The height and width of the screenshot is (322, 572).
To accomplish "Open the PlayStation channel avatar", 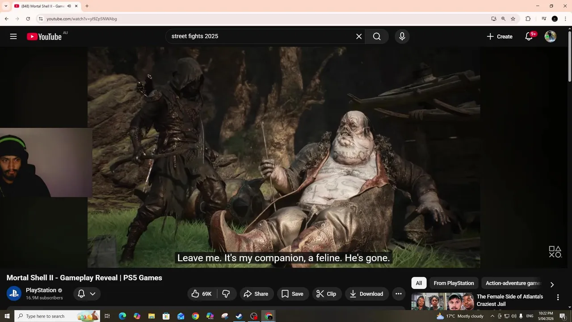I will coord(14,293).
